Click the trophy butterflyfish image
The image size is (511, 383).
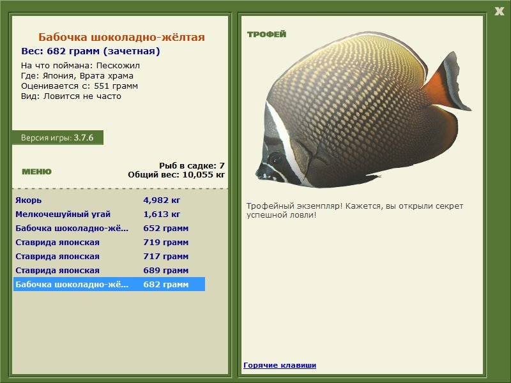(x=362, y=110)
